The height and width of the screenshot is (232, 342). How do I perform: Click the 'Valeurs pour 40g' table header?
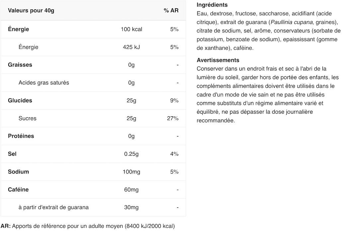(31, 11)
